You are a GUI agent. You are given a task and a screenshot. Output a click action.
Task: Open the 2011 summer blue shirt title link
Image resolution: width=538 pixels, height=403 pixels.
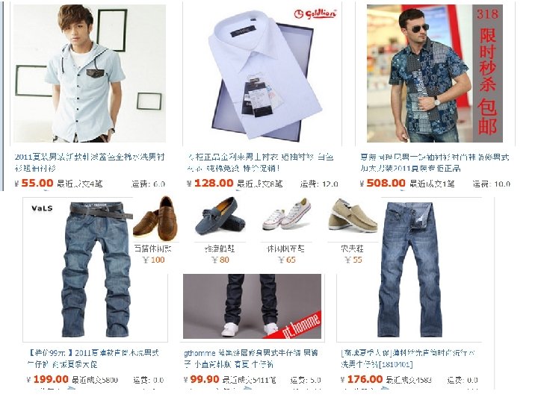pos(90,163)
